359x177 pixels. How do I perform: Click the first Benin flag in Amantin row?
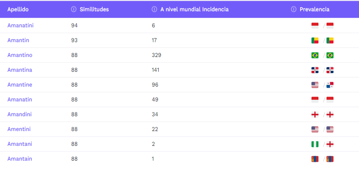315,41
